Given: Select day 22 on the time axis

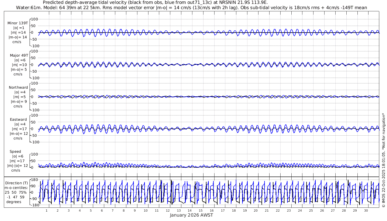Looking at the screenshot, I should (x=278, y=211).
